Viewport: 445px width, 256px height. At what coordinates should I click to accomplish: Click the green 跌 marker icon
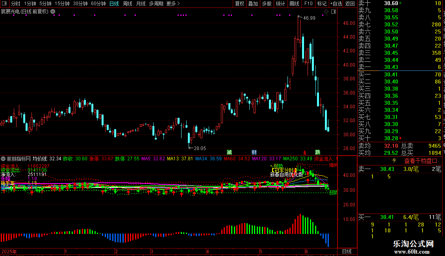point(317,152)
